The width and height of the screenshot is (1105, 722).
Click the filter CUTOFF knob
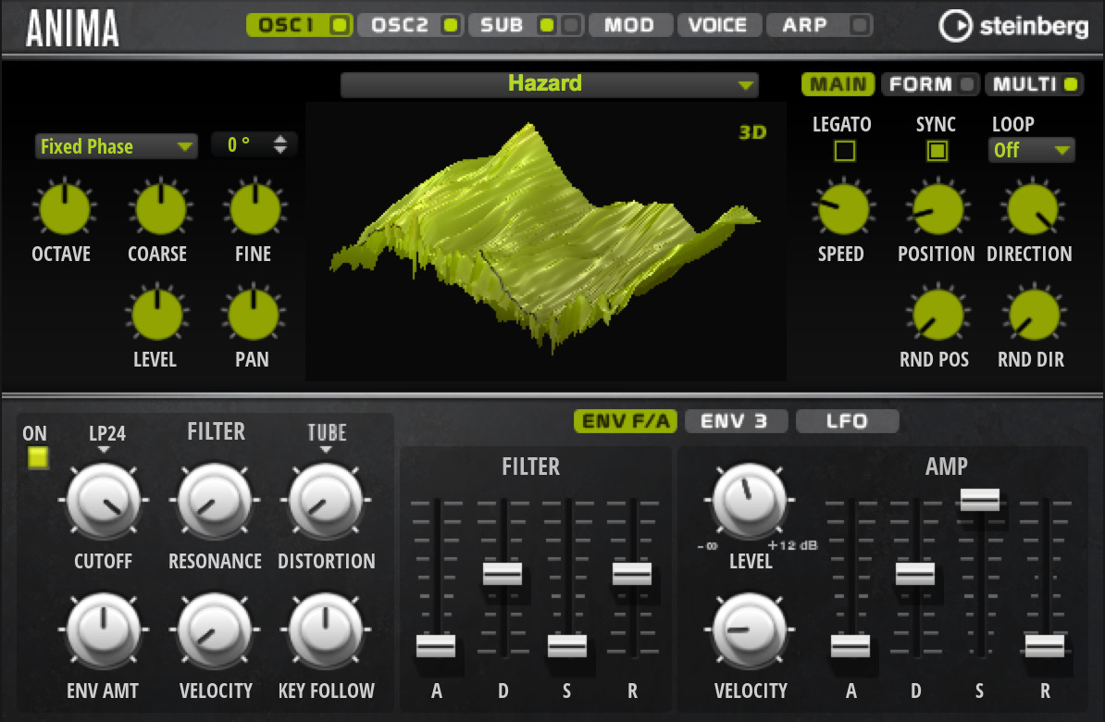coord(104,501)
